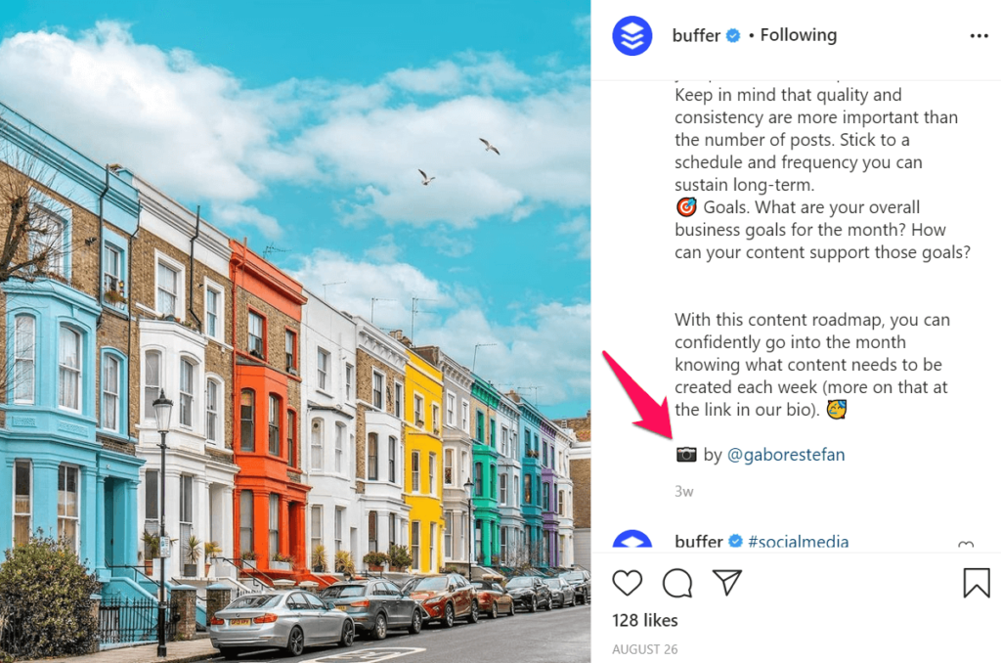View the 128 likes list
1001x663 pixels.
[645, 620]
